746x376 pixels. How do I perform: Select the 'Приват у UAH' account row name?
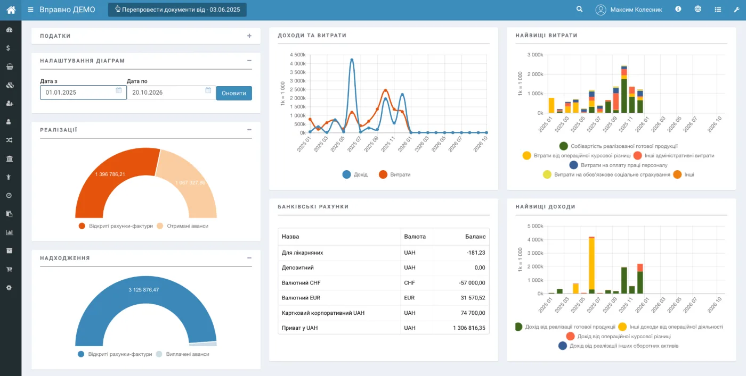pos(299,328)
